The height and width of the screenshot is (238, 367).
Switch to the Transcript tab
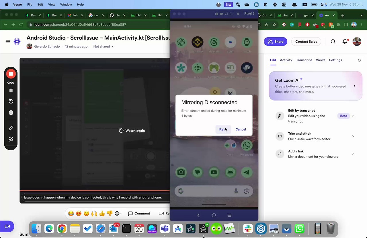(x=304, y=60)
